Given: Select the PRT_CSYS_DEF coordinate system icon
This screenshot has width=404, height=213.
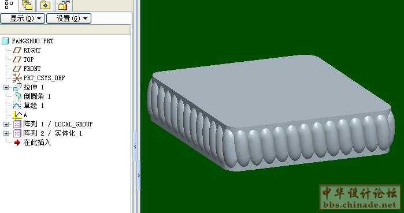Looking at the screenshot, I should click(17, 78).
